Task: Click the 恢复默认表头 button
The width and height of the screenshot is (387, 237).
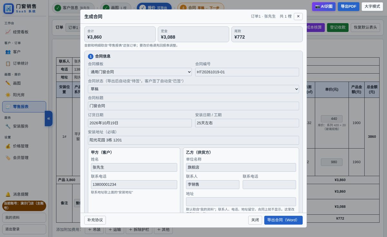Action: point(365,27)
